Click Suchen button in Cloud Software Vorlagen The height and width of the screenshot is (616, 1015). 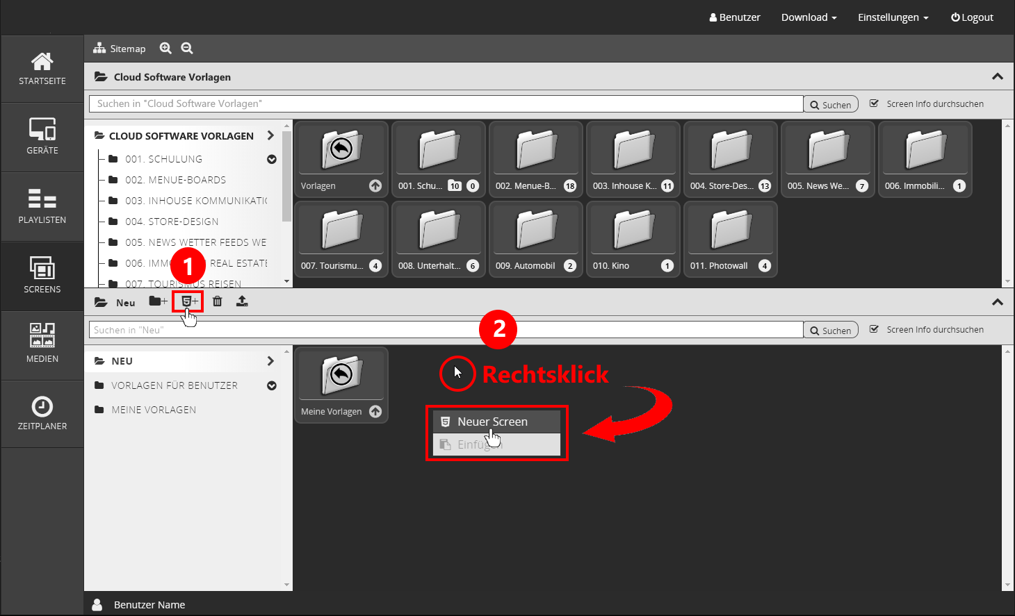(x=831, y=104)
